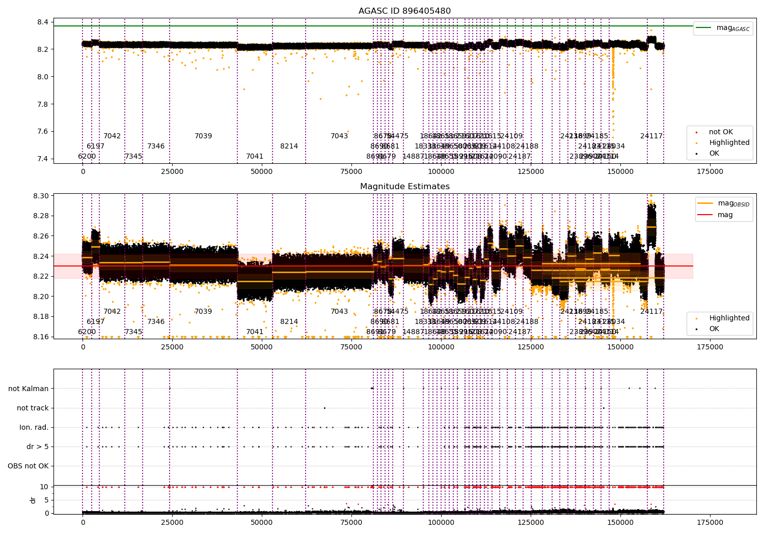The width and height of the screenshot is (764, 534).
Task: Click y-axis tick '8.24' on middle plot
Action: (x=41, y=256)
